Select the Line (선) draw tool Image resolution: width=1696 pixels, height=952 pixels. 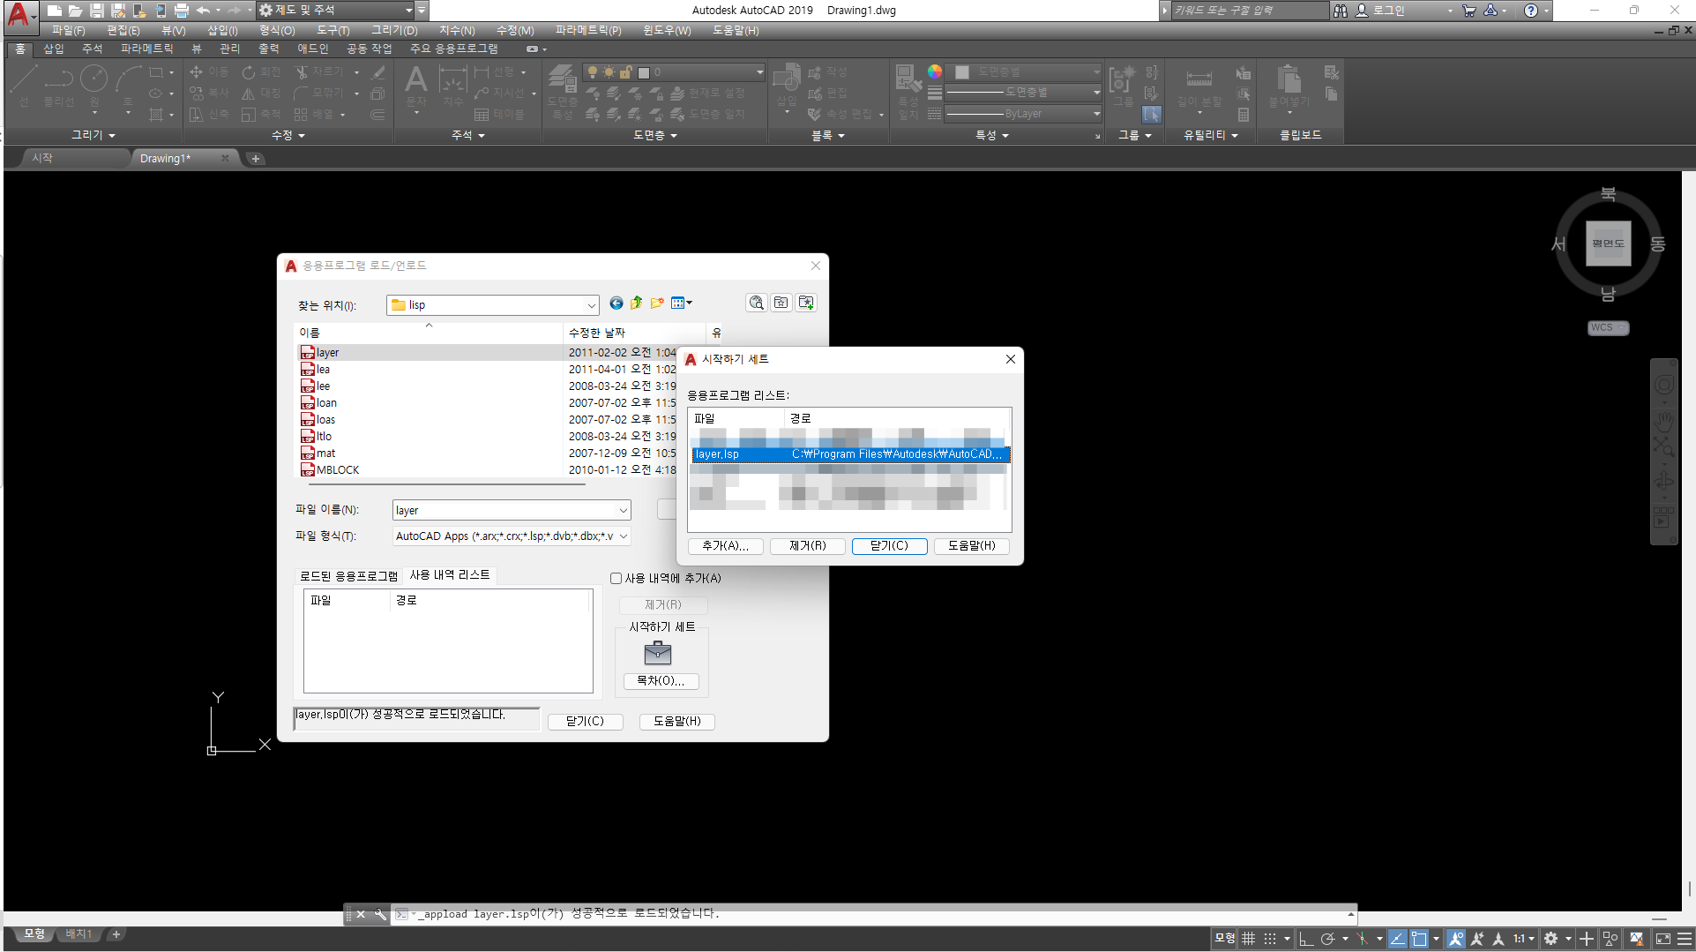[x=23, y=85]
